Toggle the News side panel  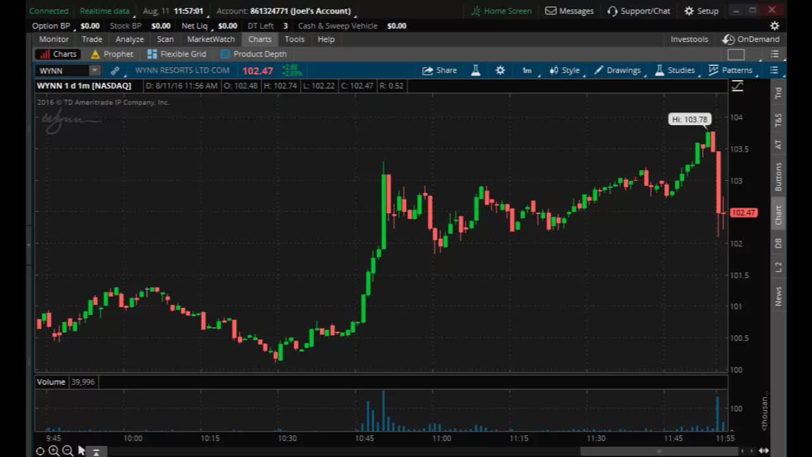778,296
